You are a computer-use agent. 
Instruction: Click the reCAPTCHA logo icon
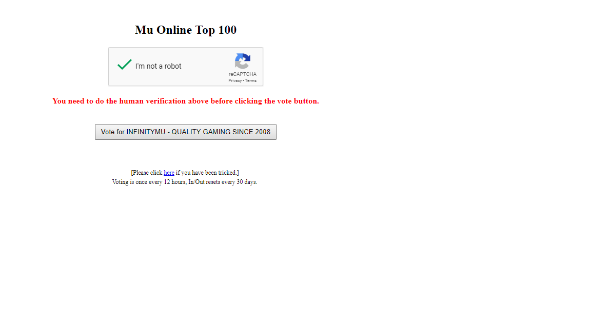click(242, 61)
